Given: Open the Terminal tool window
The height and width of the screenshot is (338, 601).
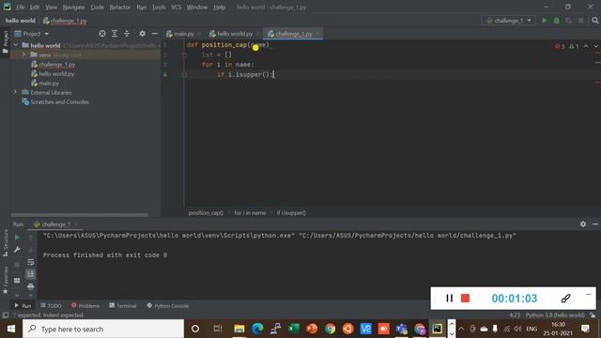Looking at the screenshot, I should tap(123, 305).
